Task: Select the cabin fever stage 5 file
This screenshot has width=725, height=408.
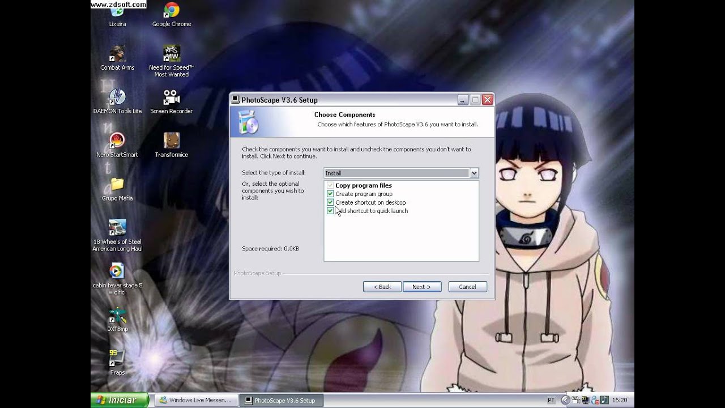Action: click(x=117, y=279)
